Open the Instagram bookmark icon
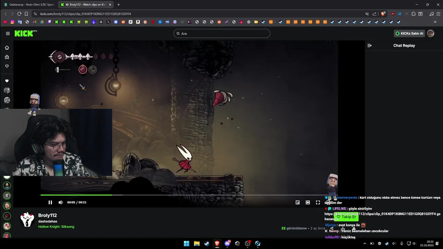Viewport: 443px width, 249px height. click(x=12, y=22)
